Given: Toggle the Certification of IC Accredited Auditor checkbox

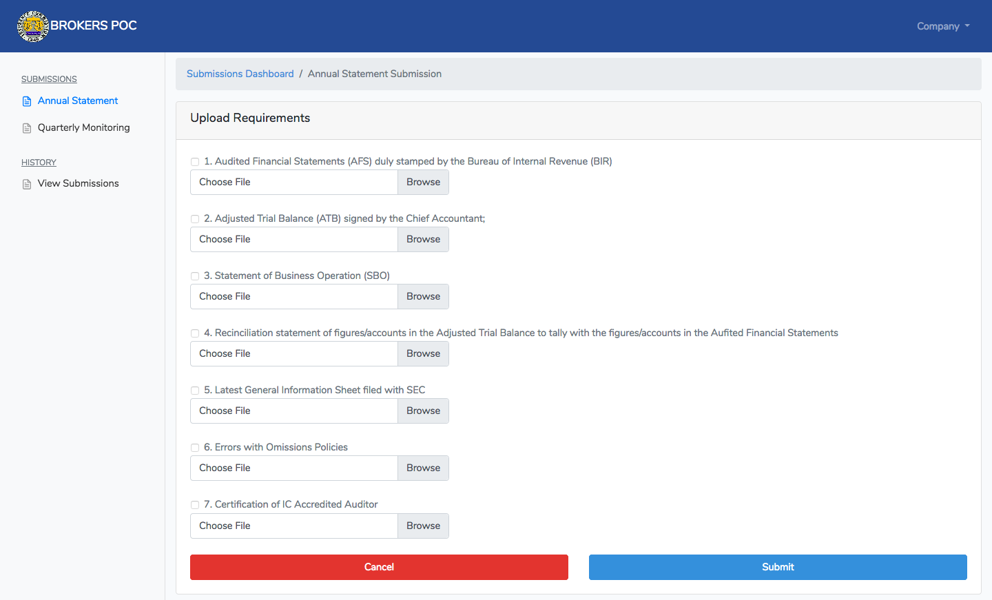Looking at the screenshot, I should [195, 505].
